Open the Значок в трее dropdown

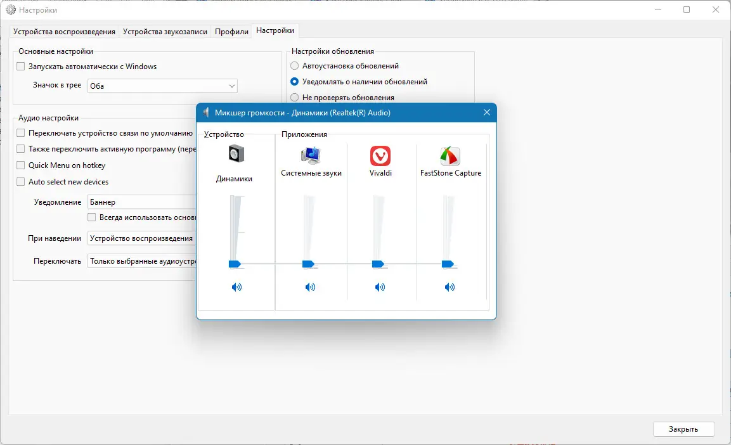tap(162, 86)
